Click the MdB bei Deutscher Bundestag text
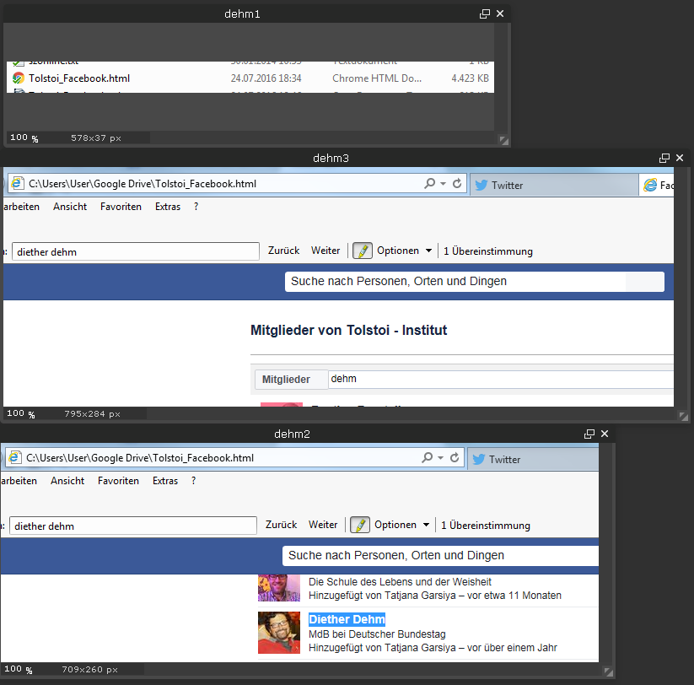This screenshot has height=685, width=694. (x=377, y=634)
